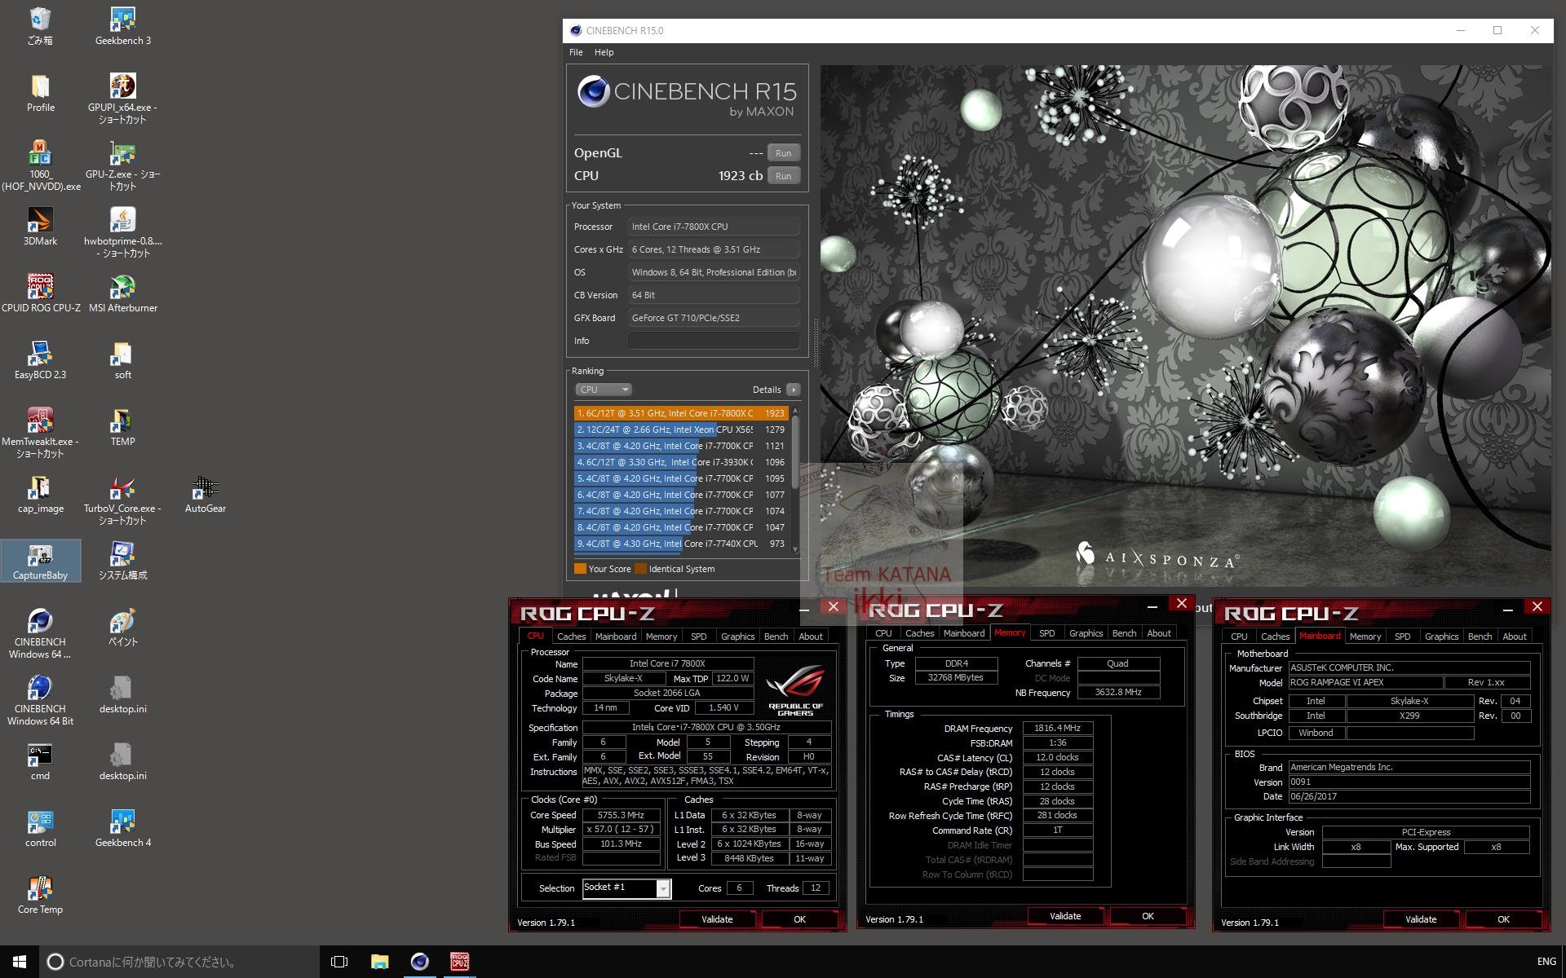Open the Bench tab in left CPU-Z window
The image size is (1566, 978).
(x=776, y=637)
